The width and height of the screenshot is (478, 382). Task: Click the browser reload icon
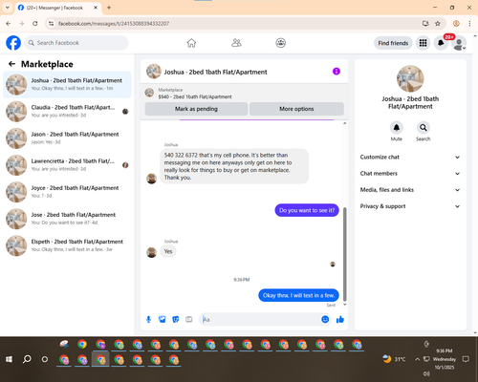[x=35, y=23]
